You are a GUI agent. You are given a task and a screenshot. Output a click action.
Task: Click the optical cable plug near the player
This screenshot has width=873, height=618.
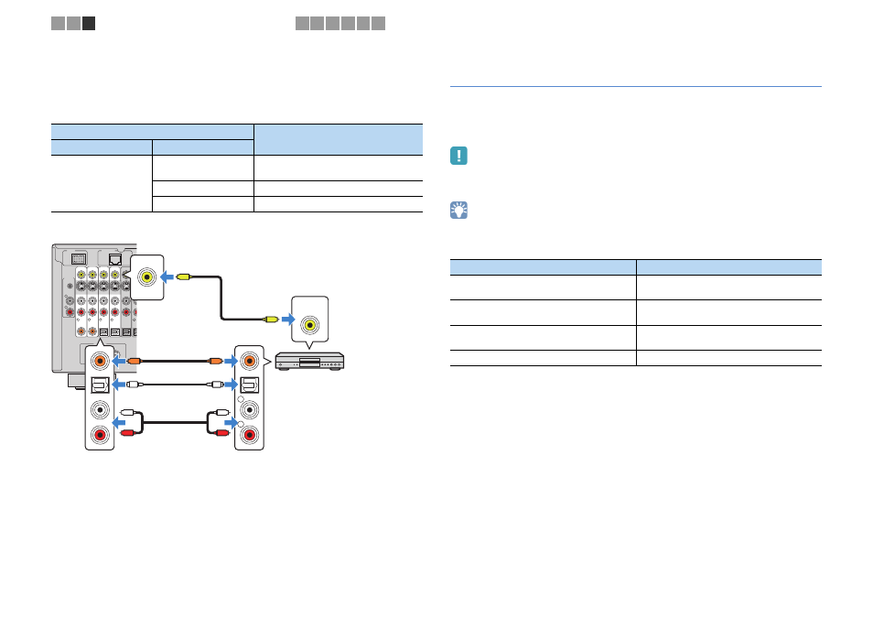(x=215, y=385)
